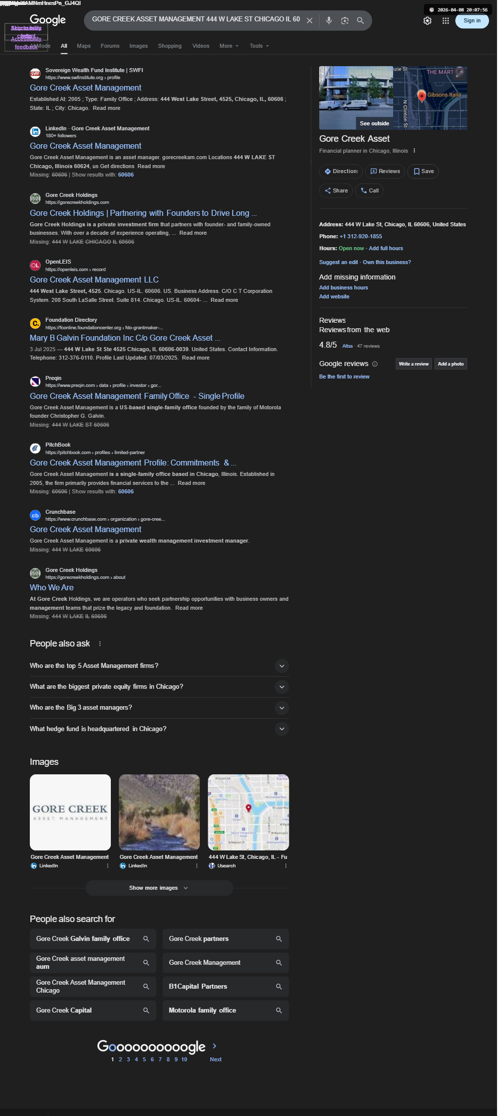The width and height of the screenshot is (503, 1116).
Task: Clear the search box with X icon
Action: (309, 21)
